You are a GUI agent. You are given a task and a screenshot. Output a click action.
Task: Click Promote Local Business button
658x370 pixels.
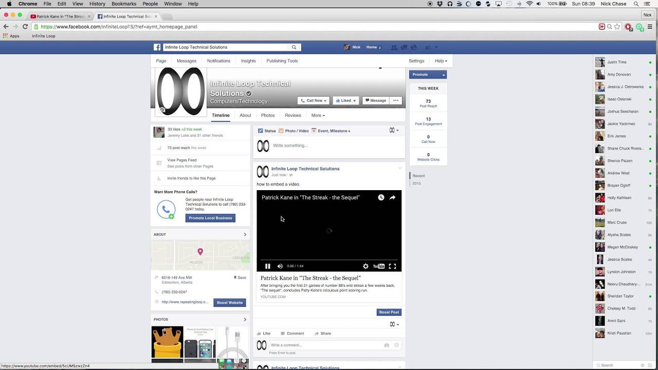(210, 218)
